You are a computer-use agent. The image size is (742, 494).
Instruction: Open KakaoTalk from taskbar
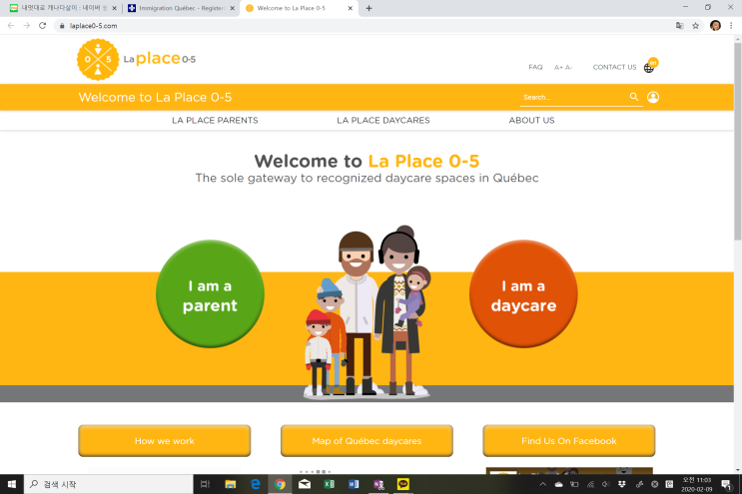click(403, 484)
